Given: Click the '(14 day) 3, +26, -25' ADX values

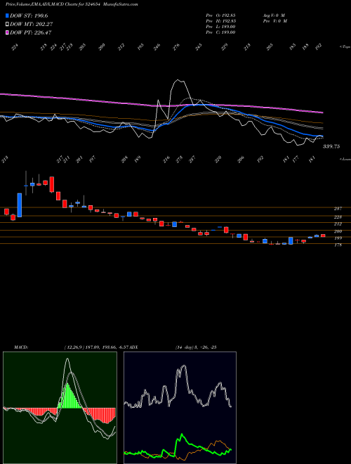Looking at the screenshot, I should coord(196,347).
